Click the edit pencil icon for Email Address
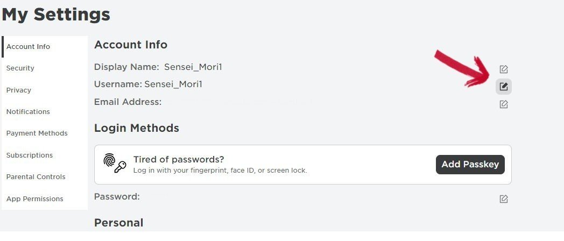 (x=504, y=104)
